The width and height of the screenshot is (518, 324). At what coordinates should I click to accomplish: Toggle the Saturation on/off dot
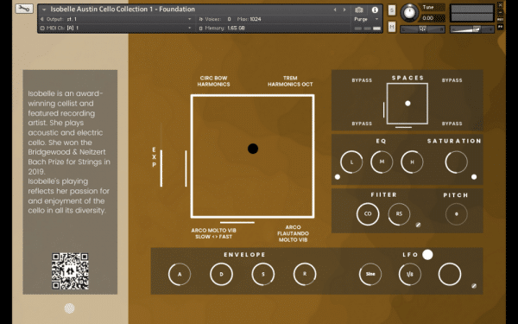(x=474, y=177)
